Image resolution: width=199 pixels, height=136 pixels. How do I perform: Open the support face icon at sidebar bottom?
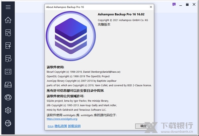[x=8, y=123]
